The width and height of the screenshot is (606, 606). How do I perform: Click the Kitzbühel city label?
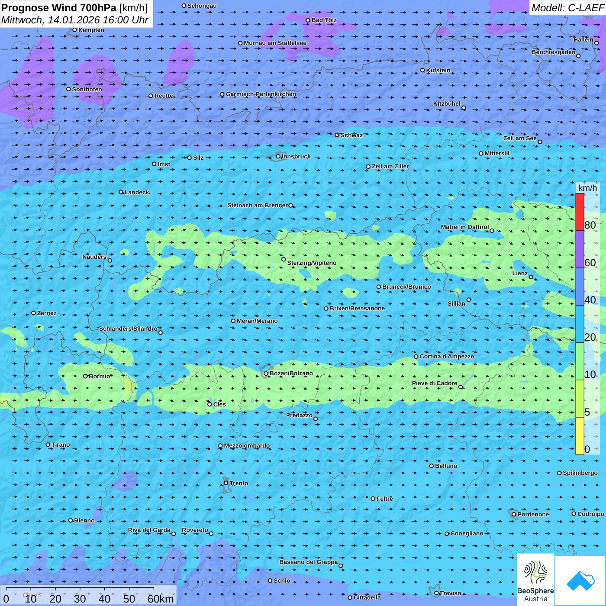447,103
